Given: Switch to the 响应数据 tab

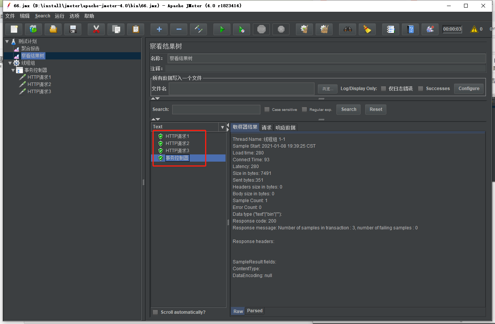Looking at the screenshot, I should pos(285,128).
